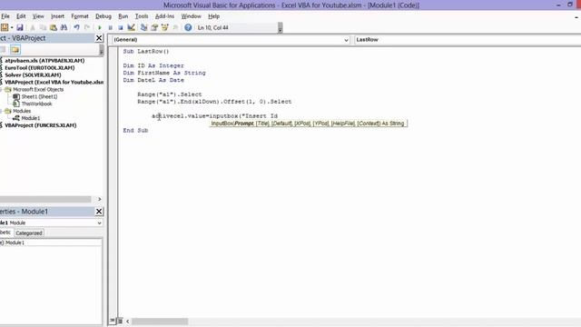The width and height of the screenshot is (581, 327).
Task: Toggle Design Mode icon
Action: pos(131,27)
